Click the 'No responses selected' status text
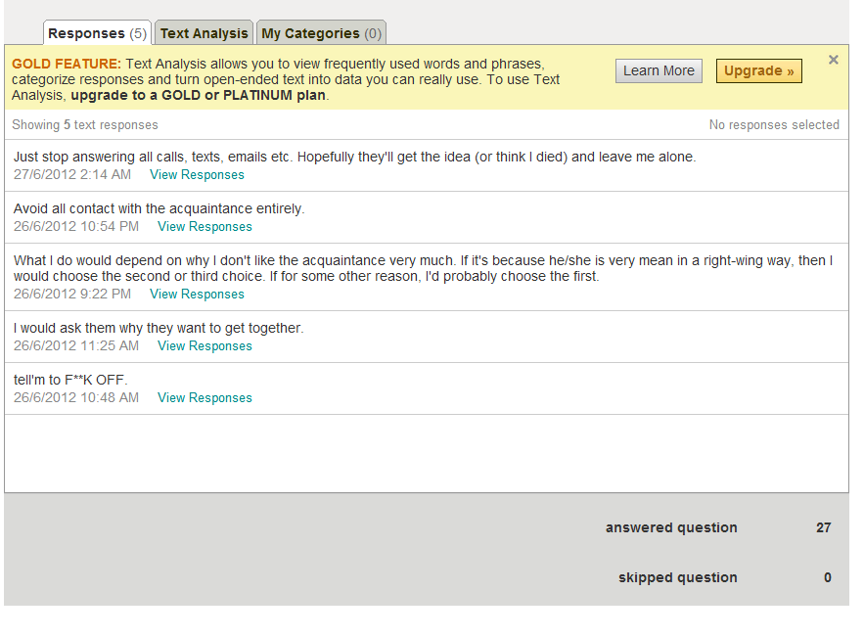Viewport: 864px width, 637px height. tap(774, 125)
